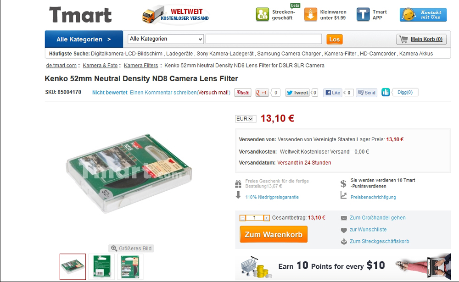This screenshot has height=282, width=459.
Task: Decrease quantity with the minus button
Action: (x=242, y=218)
